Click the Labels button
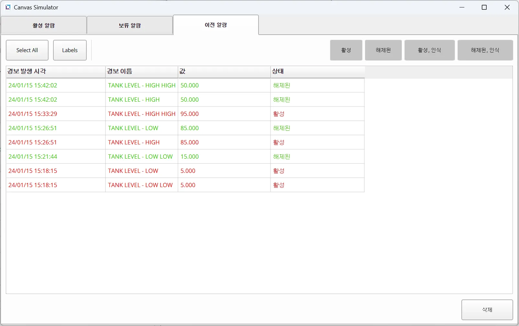The height and width of the screenshot is (326, 519). [70, 50]
